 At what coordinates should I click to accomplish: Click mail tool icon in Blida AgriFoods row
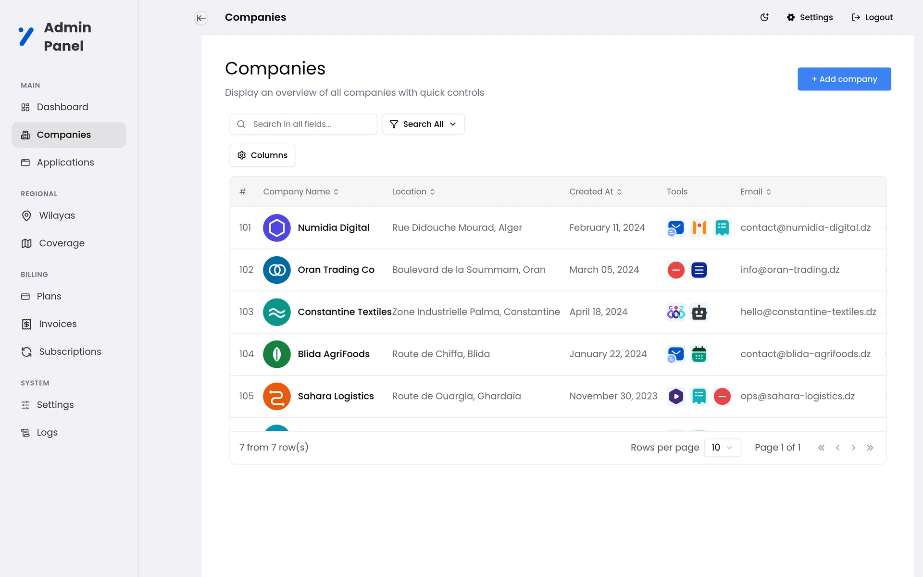(676, 354)
